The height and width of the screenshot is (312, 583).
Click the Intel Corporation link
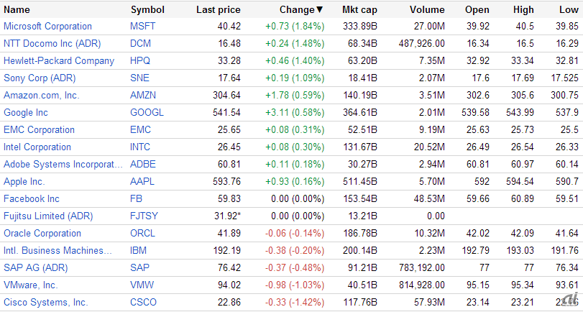(37, 147)
